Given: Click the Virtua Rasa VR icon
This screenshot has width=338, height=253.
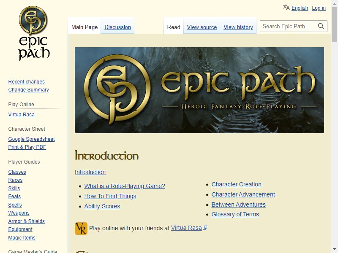Looking at the screenshot, I should tap(81, 229).
